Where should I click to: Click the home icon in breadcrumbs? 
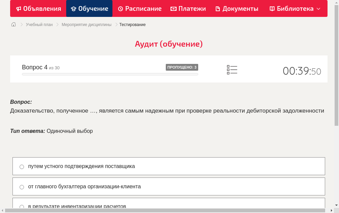point(14,24)
